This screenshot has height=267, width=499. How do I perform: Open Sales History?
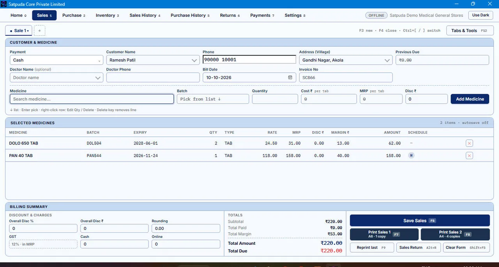click(x=145, y=15)
